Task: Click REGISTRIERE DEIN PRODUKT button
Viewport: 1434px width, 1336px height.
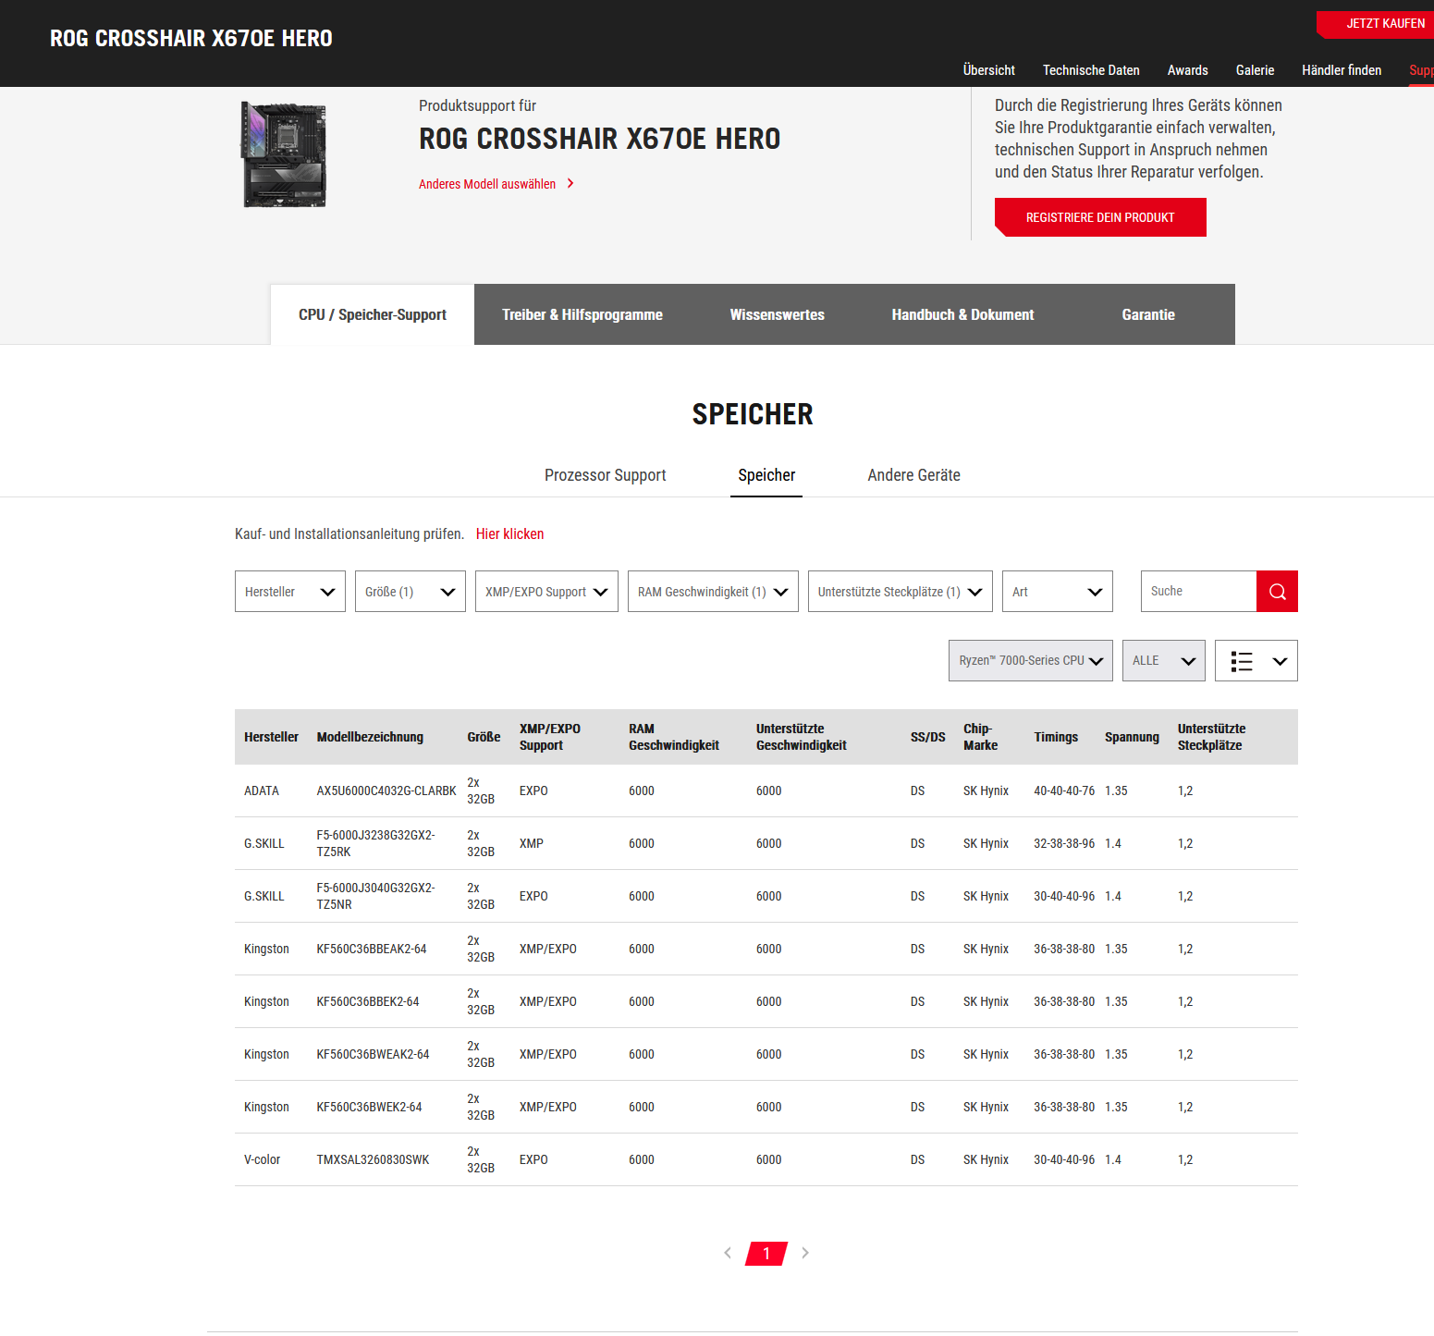Action: click(1100, 217)
